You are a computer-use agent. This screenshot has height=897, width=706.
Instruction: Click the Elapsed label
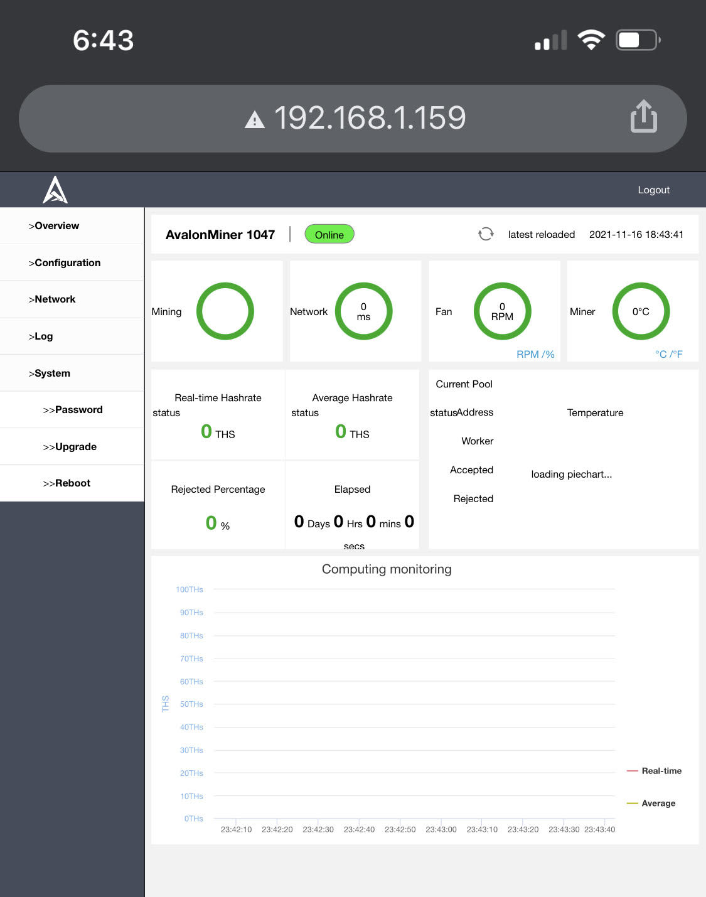tap(352, 490)
